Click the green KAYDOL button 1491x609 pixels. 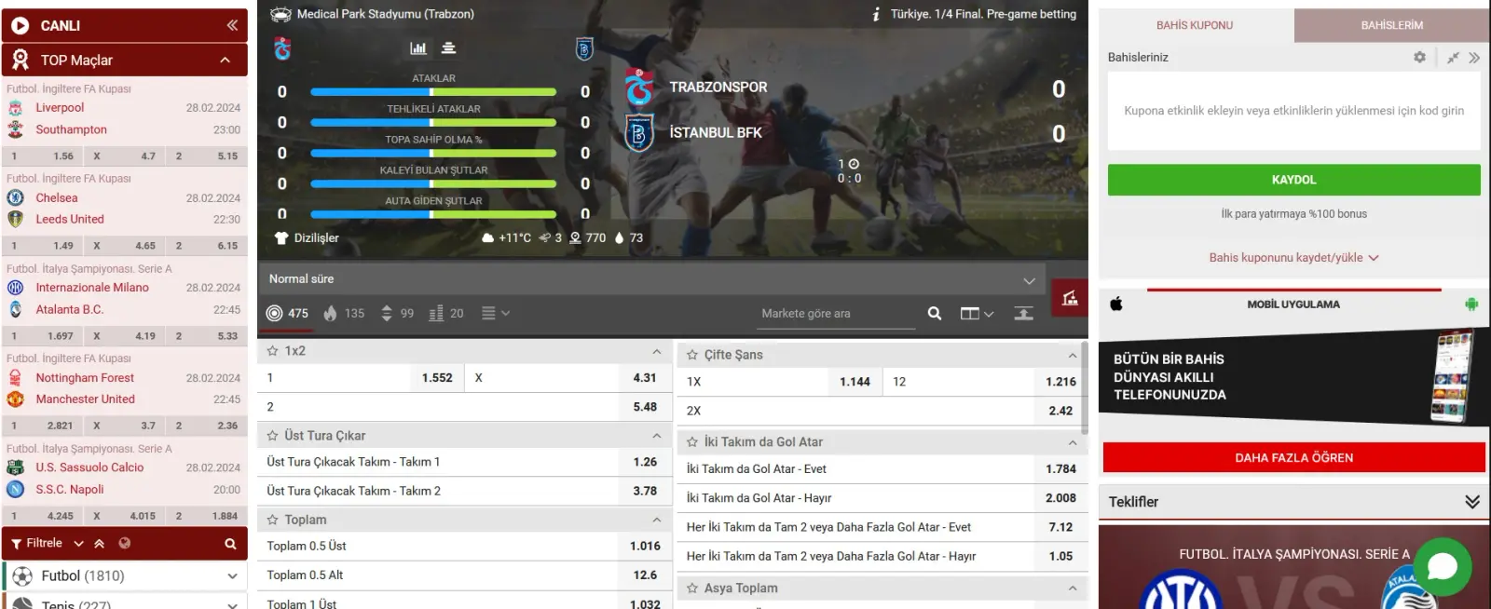(x=1293, y=180)
